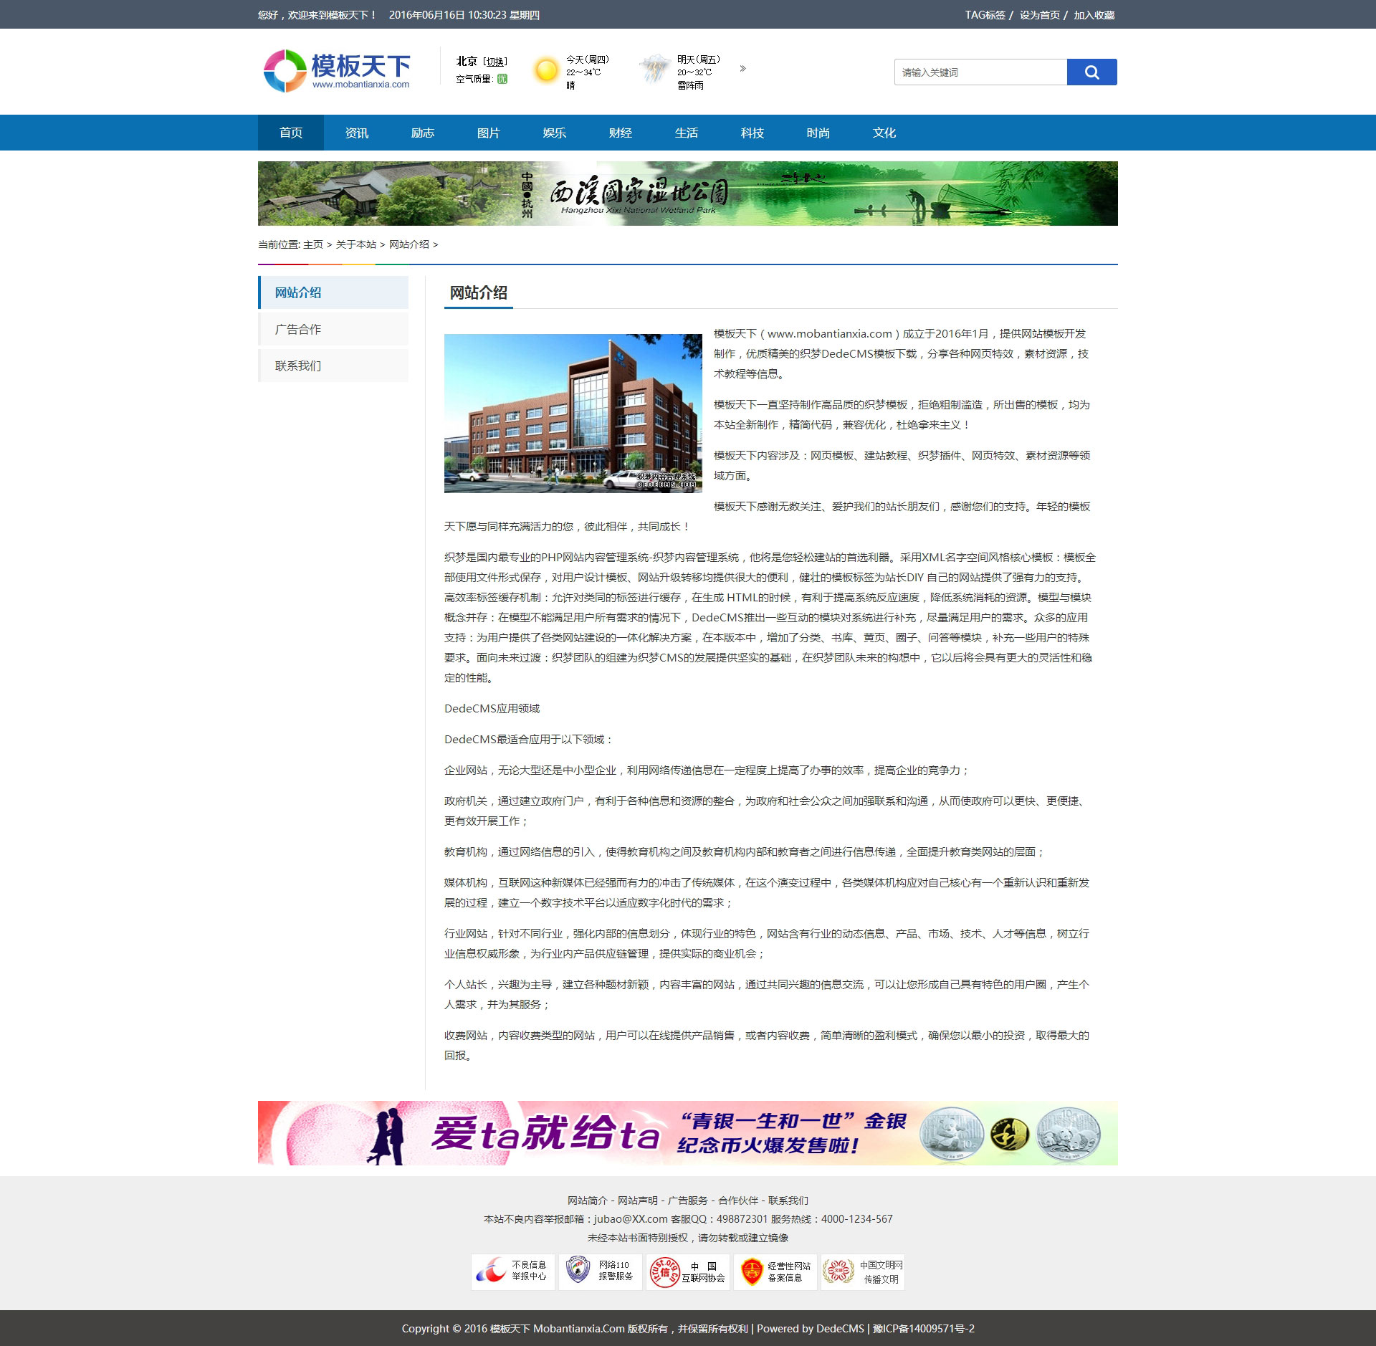This screenshot has height=1346, width=1376.
Task: Click the sunny weather icon for today
Action: tap(546, 70)
